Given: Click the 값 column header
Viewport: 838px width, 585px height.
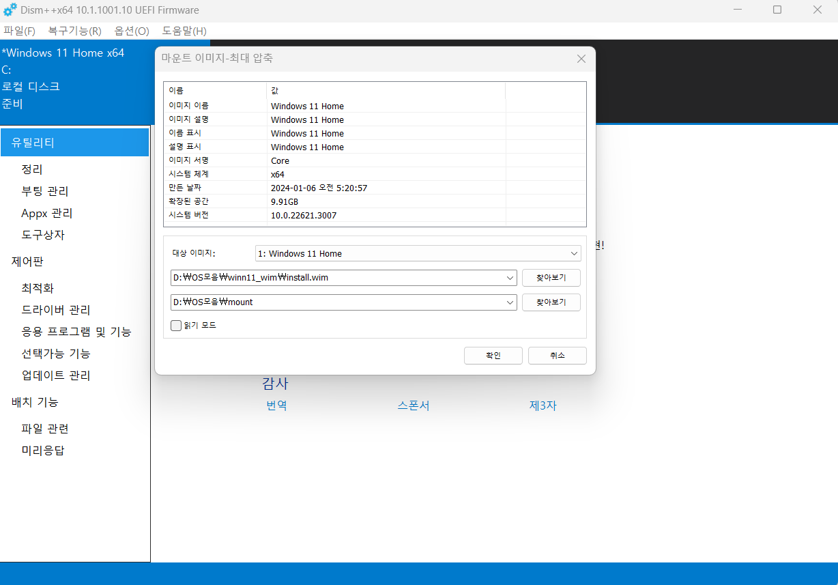Looking at the screenshot, I should pyautogui.click(x=386, y=90).
